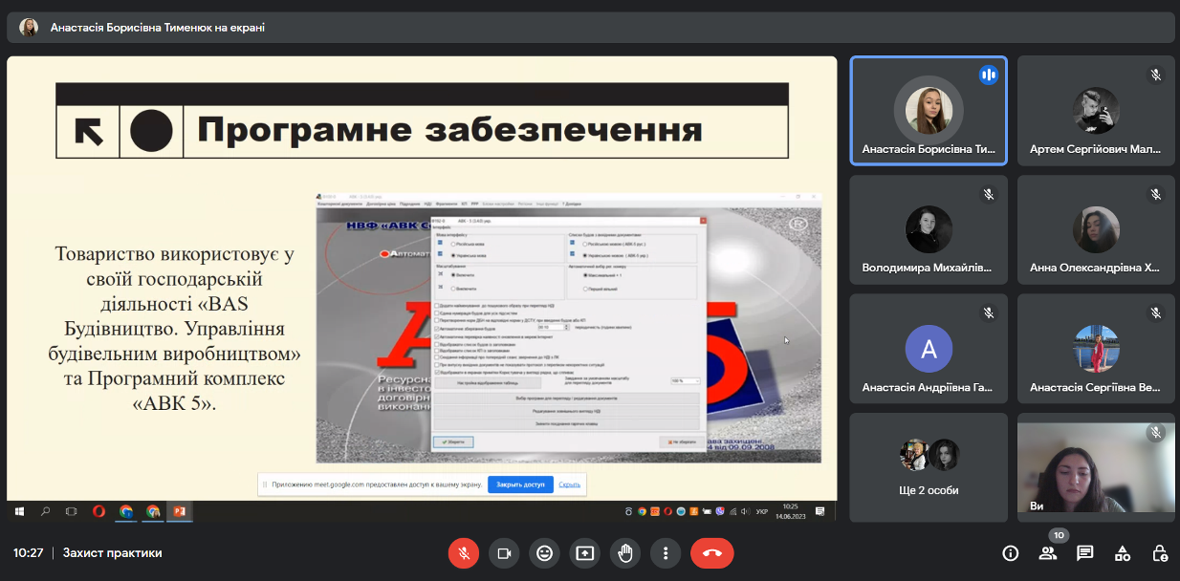Open 'Договірна ціна' menu in АВК window
The image size is (1180, 581).
point(382,204)
